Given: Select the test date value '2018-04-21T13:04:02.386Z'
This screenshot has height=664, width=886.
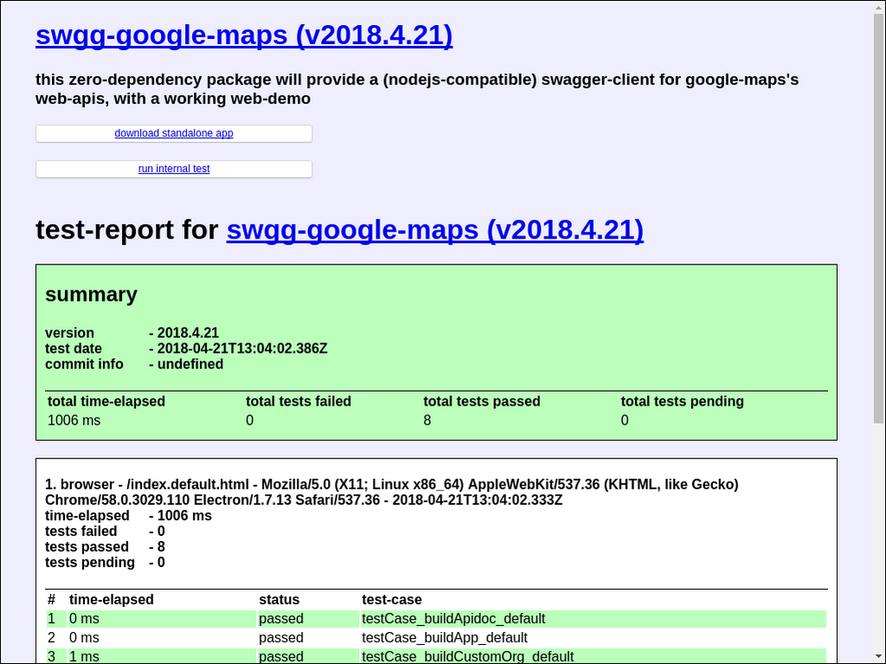Looking at the screenshot, I should point(242,348).
